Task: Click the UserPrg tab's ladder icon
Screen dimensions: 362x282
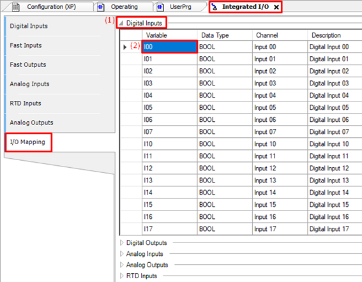Action: tap(160, 7)
